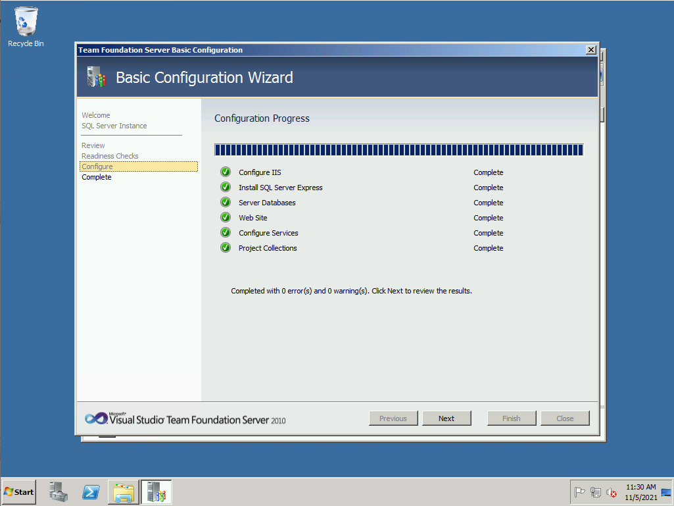Click the muted volume icon in the tray
674x506 pixels.
(612, 492)
